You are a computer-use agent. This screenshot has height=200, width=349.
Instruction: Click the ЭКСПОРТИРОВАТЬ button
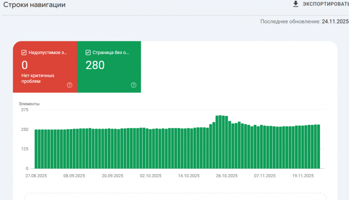click(x=321, y=4)
